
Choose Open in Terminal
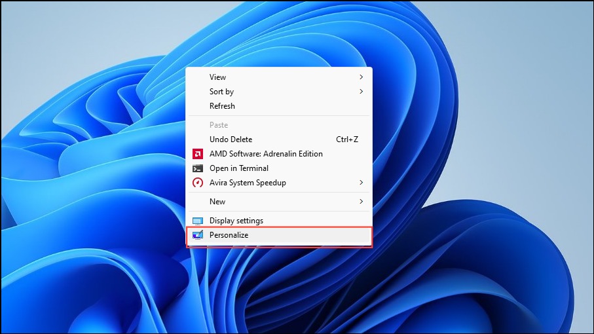tap(279, 168)
